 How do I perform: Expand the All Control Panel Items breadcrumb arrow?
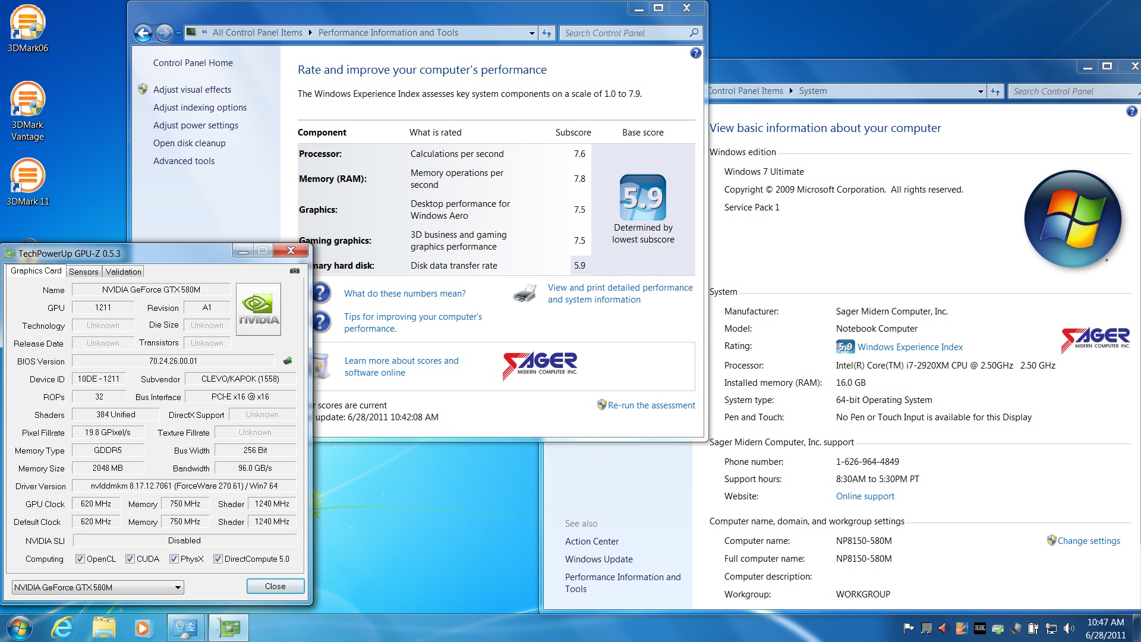tap(310, 33)
